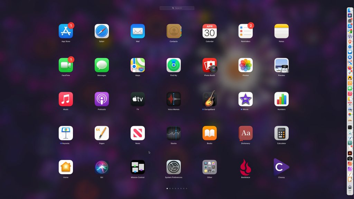Open Adobe Illustrator from the Dock
This screenshot has height=199, width=354.
[350, 153]
